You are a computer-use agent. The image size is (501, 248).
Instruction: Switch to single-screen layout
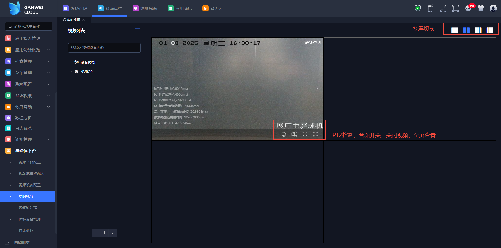(455, 30)
